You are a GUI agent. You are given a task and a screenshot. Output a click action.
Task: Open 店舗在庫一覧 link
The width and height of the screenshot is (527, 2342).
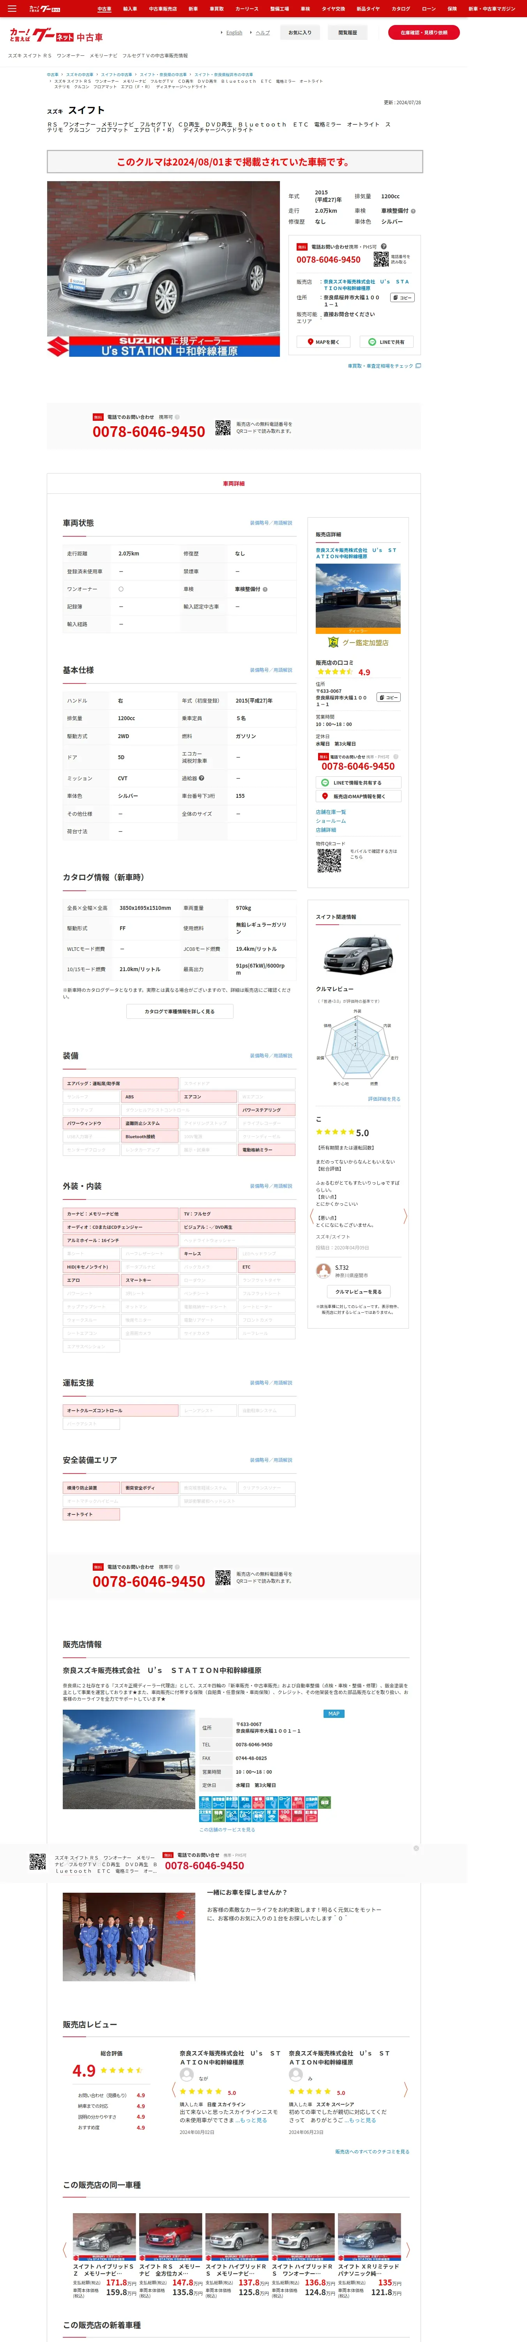[x=331, y=812]
